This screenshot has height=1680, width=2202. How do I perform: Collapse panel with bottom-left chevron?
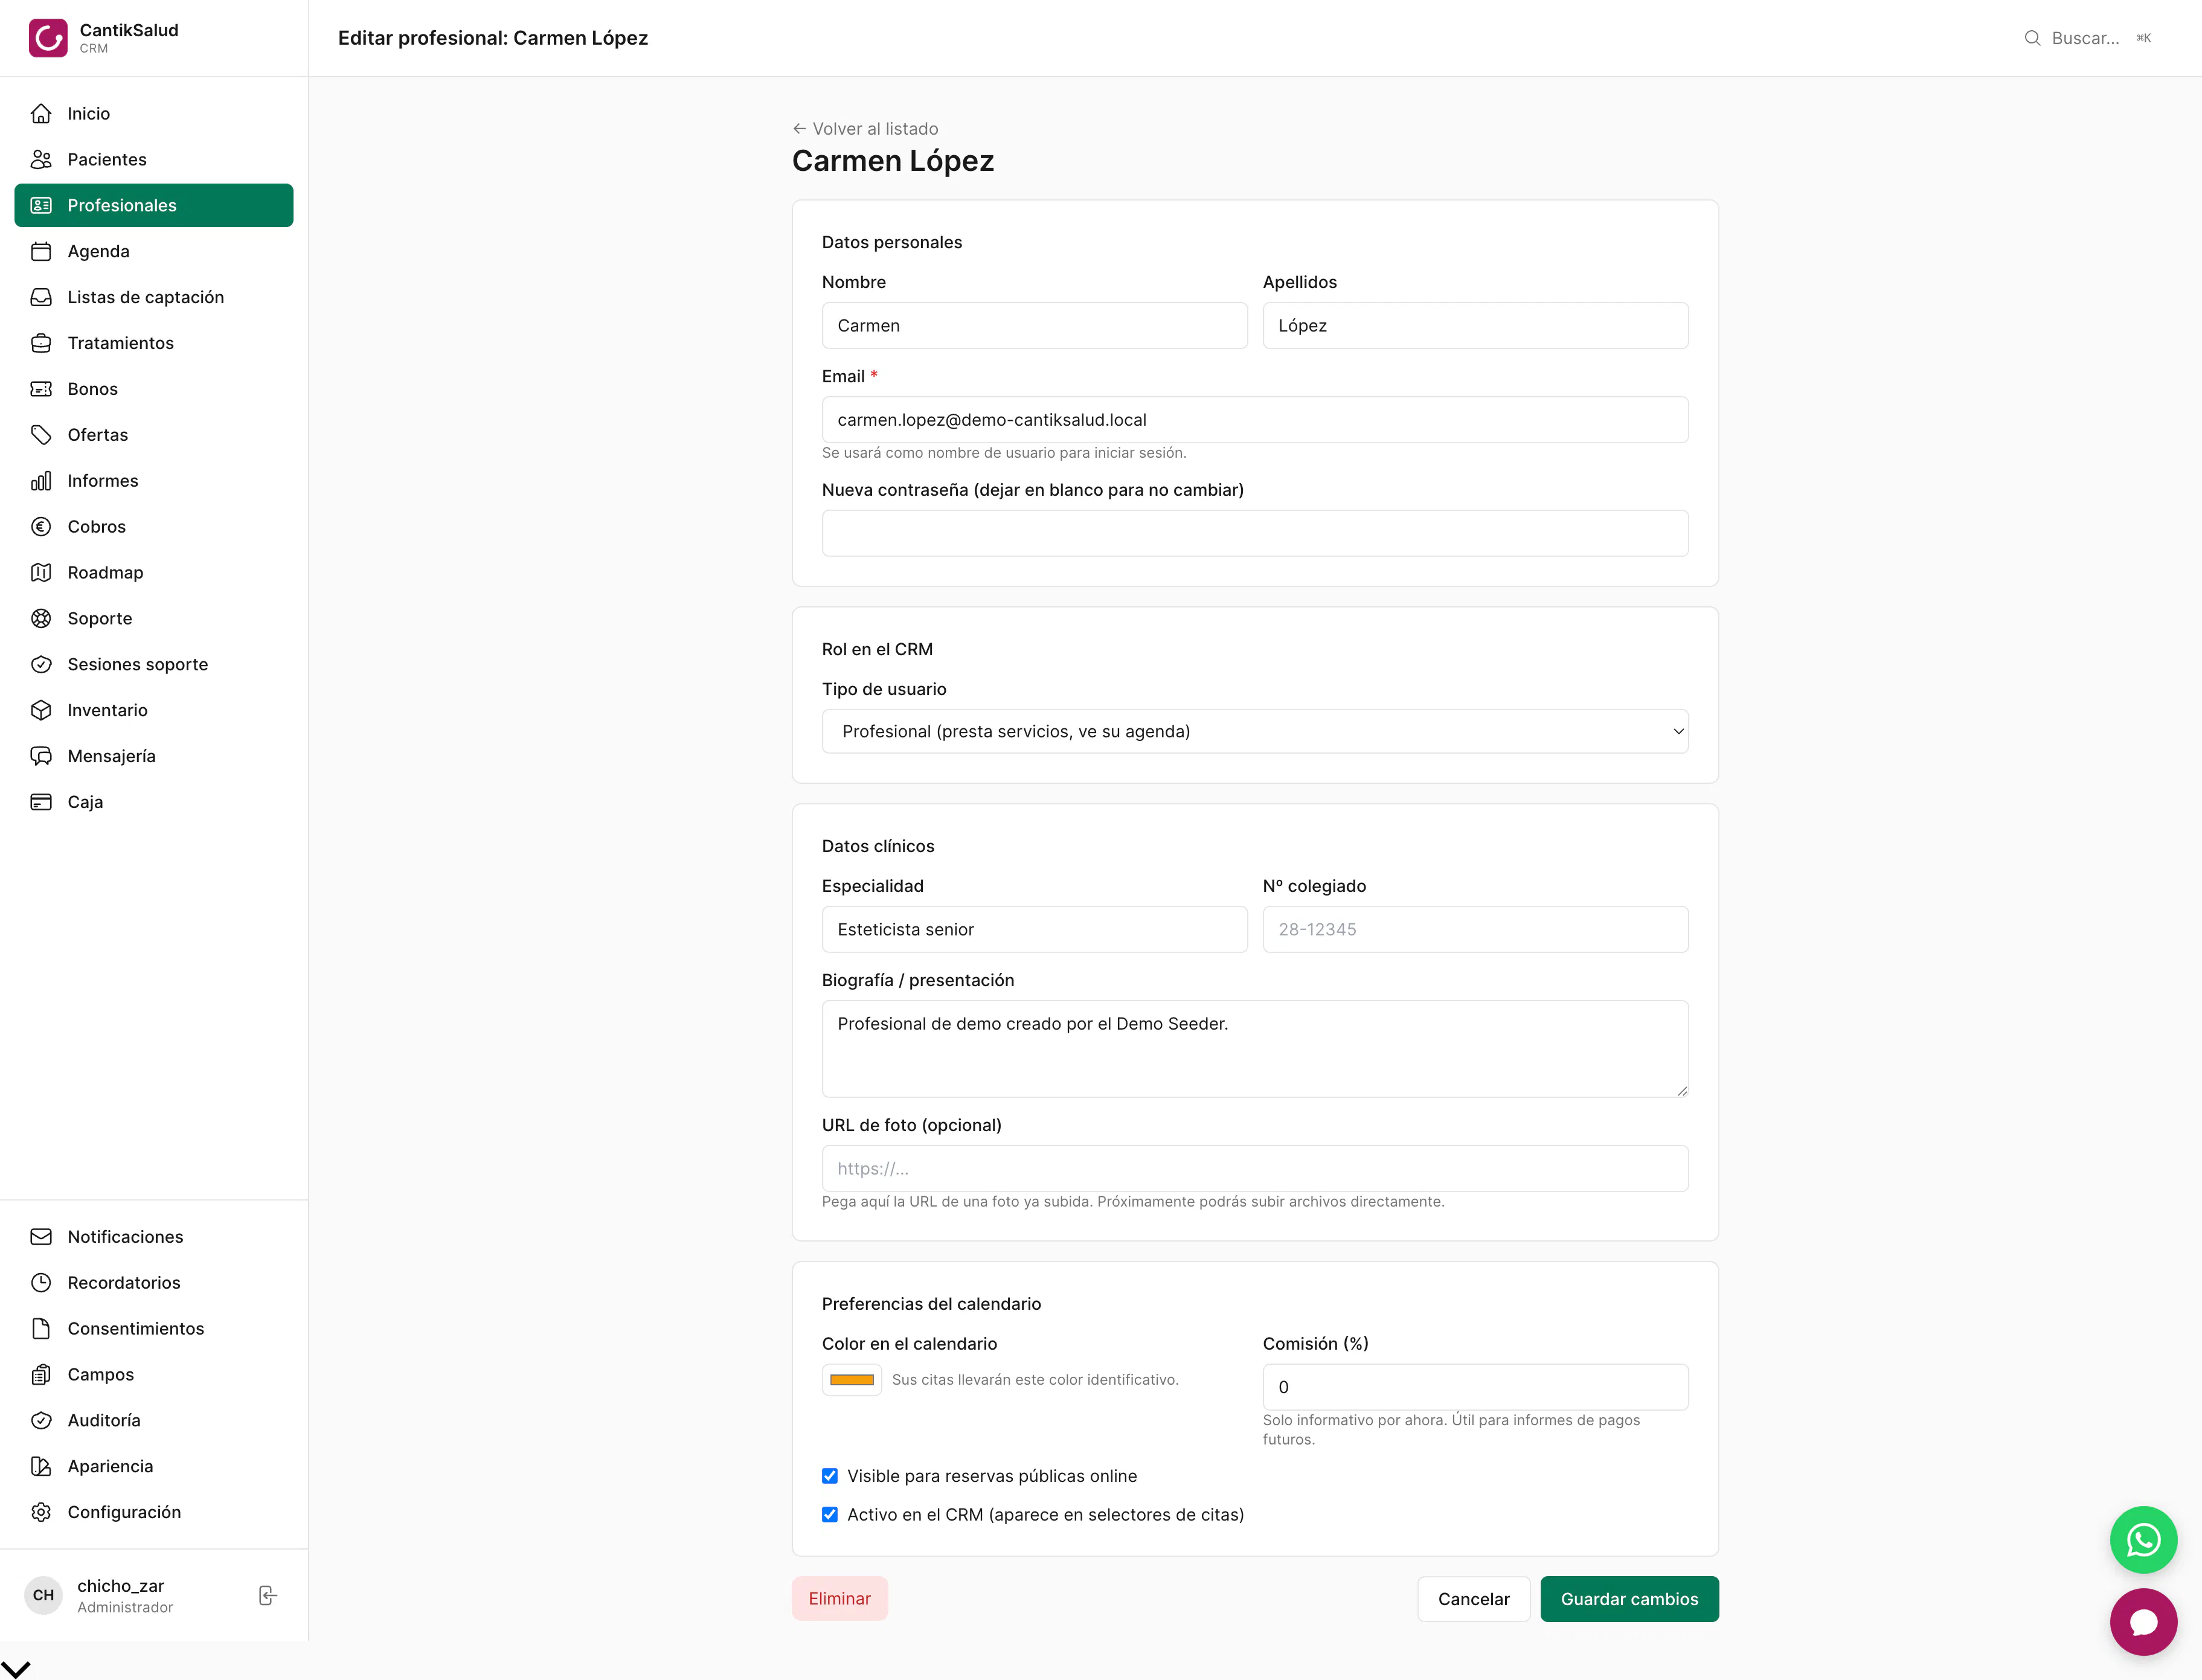pos(16,1669)
